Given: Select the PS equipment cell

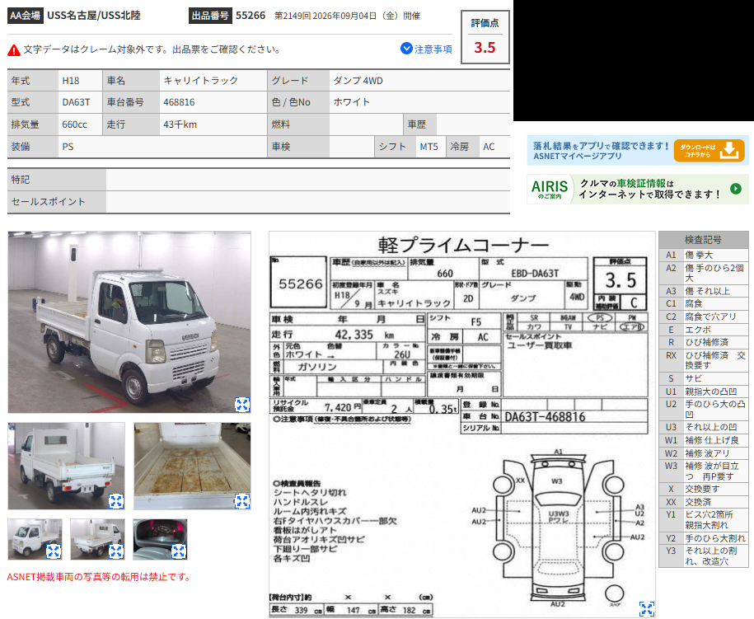Looking at the screenshot, I should [x=162, y=147].
